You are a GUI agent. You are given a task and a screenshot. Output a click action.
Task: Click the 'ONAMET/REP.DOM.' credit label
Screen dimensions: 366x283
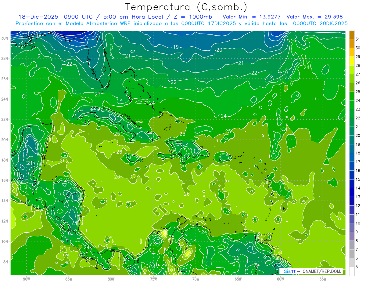[x=322, y=271]
